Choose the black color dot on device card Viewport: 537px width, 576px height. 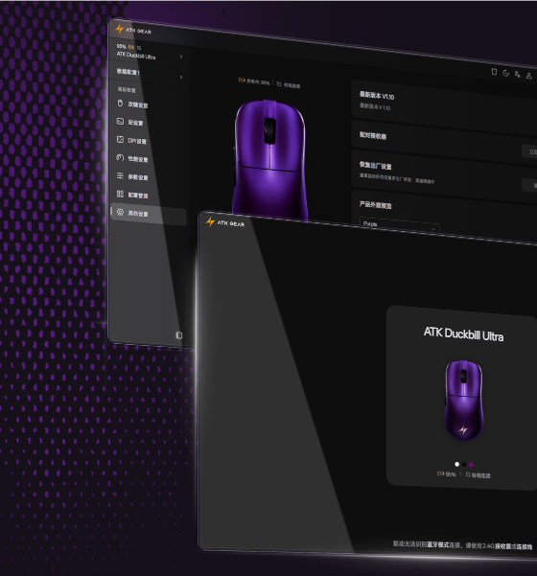coord(464,465)
